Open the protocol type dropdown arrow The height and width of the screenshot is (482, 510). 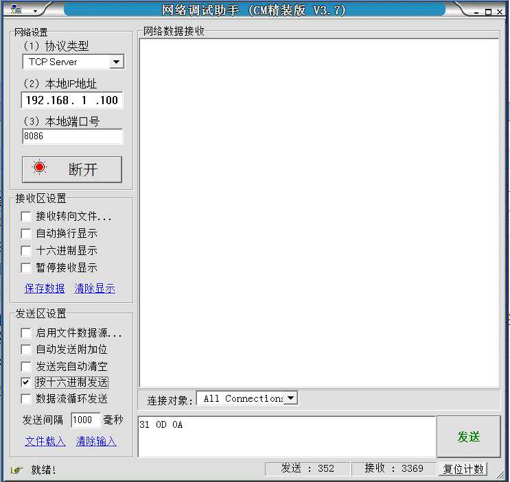[117, 62]
